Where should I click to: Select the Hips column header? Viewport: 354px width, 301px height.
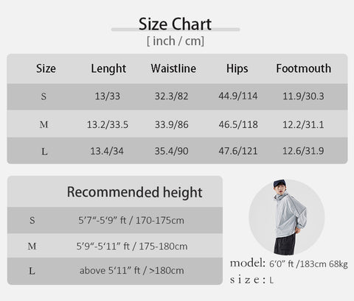[x=237, y=68]
